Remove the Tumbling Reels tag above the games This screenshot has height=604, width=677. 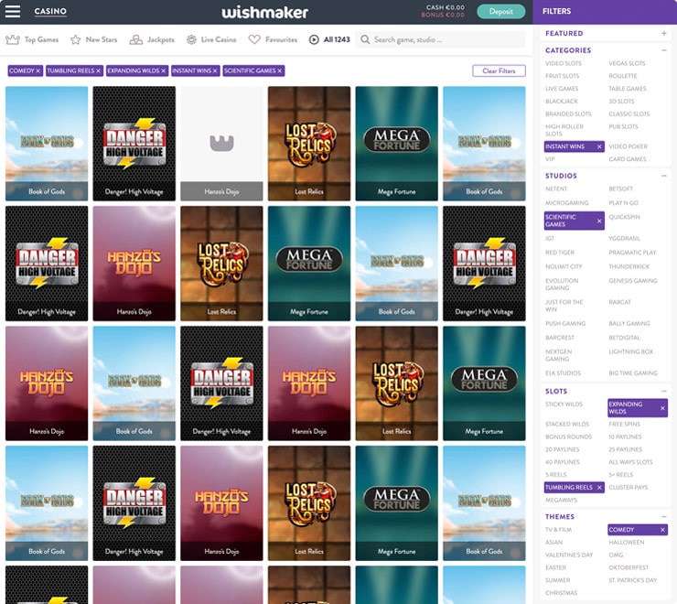tap(98, 70)
